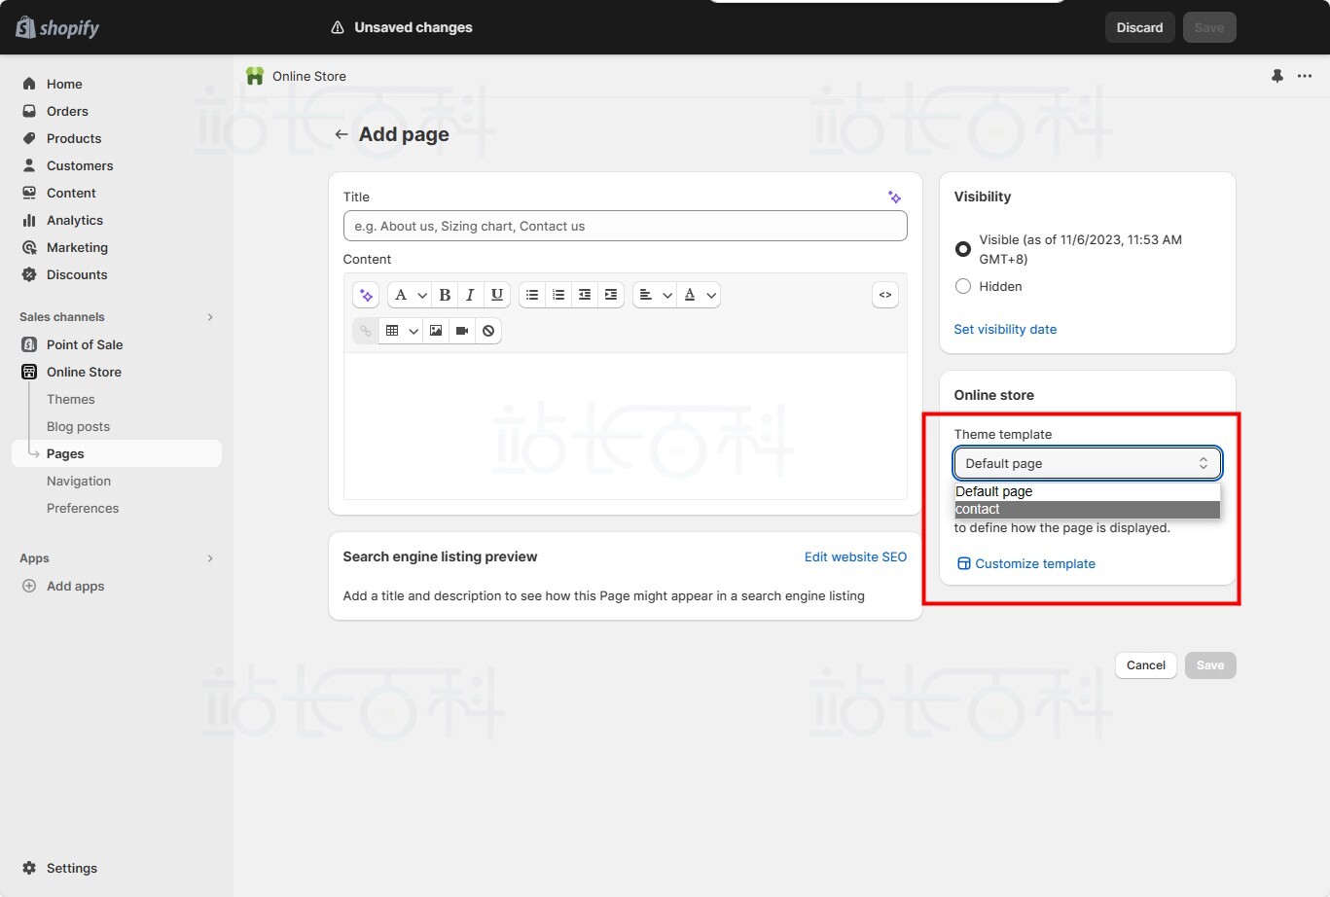The width and height of the screenshot is (1330, 897).
Task: Select the Hidden visibility option
Action: [963, 286]
